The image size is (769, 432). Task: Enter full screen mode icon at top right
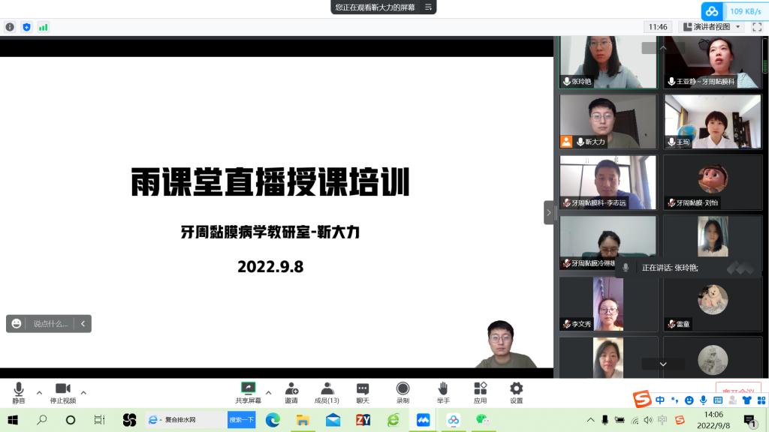756,27
